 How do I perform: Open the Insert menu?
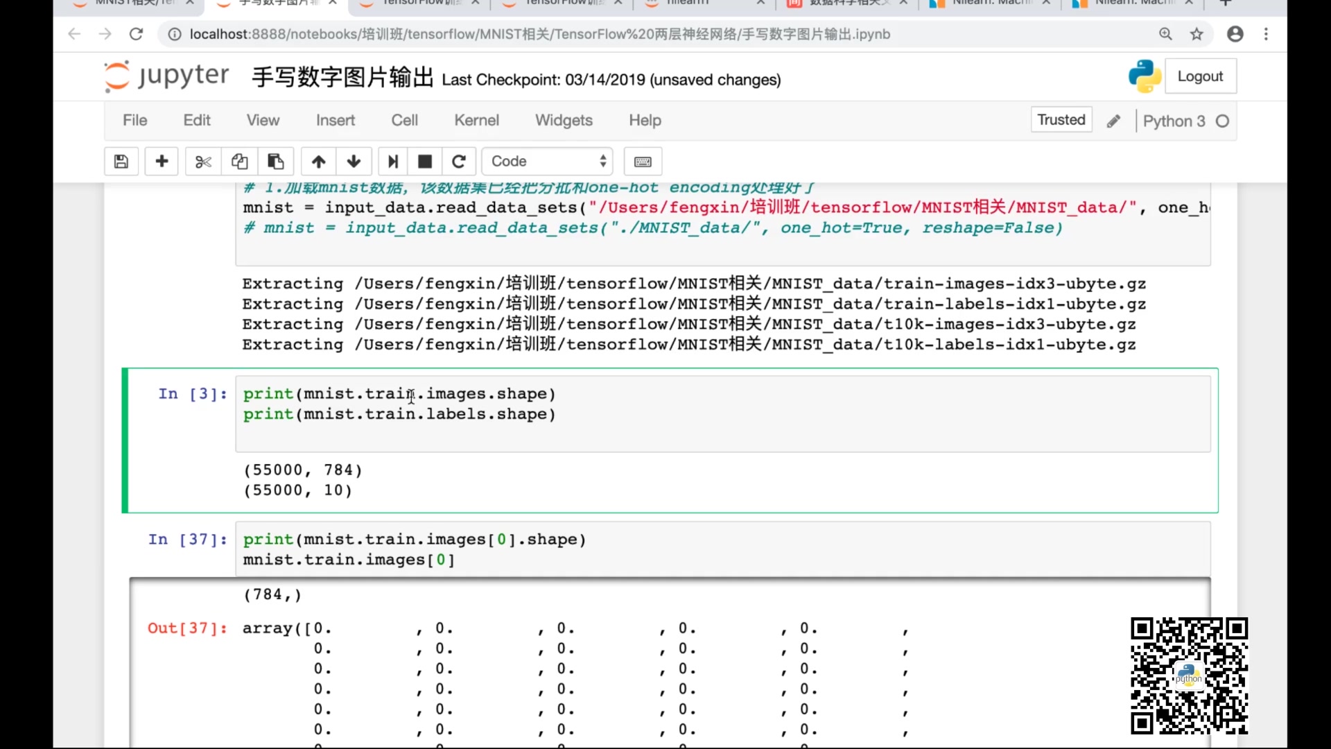tap(336, 121)
